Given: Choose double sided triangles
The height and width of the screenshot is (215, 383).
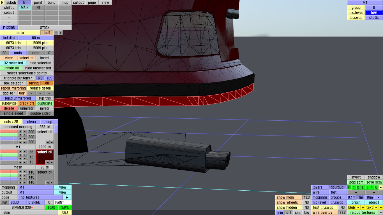Looking at the screenshot, I should 40,113.
